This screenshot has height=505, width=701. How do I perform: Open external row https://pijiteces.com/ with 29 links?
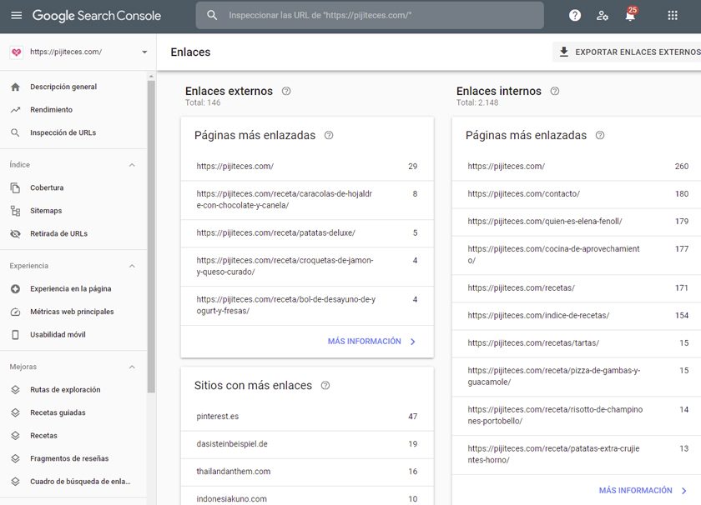(x=307, y=167)
